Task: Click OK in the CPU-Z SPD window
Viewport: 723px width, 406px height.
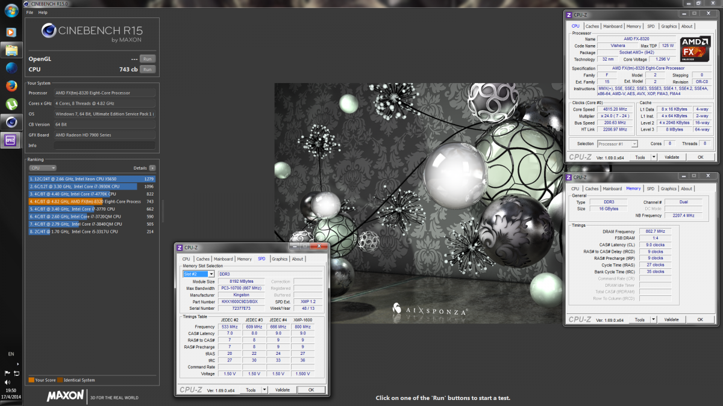Action: coord(311,390)
